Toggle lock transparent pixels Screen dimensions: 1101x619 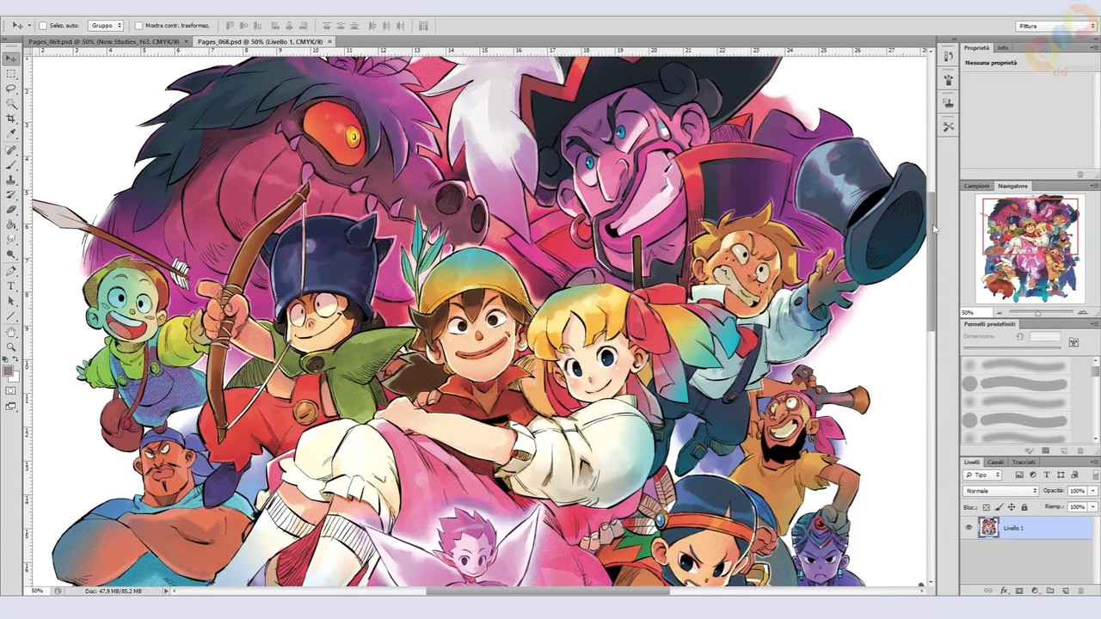click(x=986, y=507)
